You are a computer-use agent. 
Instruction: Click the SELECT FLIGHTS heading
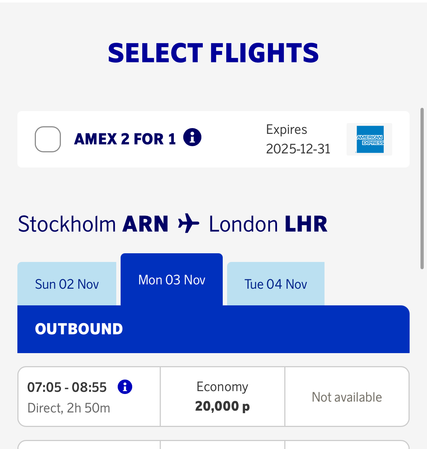click(x=213, y=53)
